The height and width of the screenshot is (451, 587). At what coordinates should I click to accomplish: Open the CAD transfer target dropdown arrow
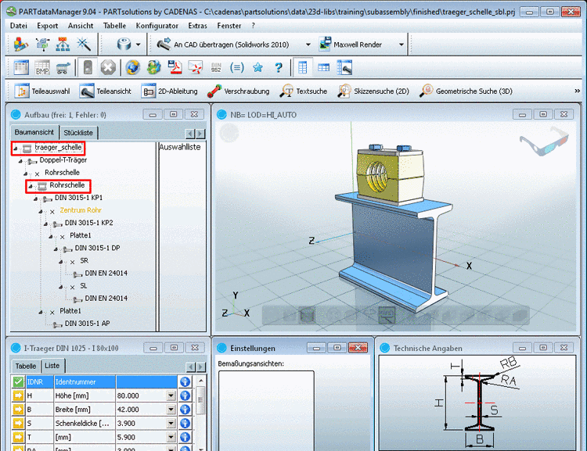(x=308, y=45)
